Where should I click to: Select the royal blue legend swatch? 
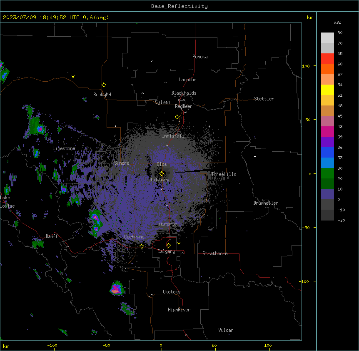click(327, 152)
